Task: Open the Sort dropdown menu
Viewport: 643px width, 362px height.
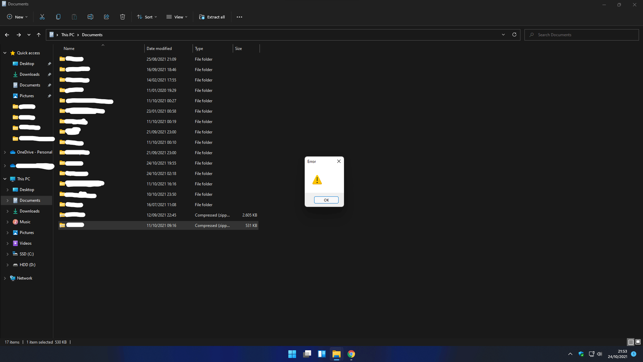Action: [x=147, y=17]
